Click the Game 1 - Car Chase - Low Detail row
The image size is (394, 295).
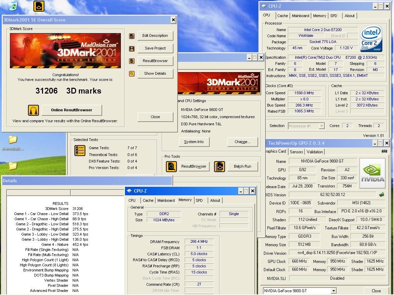(x=51, y=214)
